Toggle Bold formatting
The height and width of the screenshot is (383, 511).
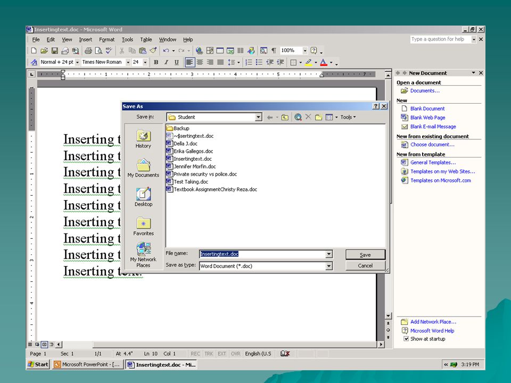click(x=156, y=62)
